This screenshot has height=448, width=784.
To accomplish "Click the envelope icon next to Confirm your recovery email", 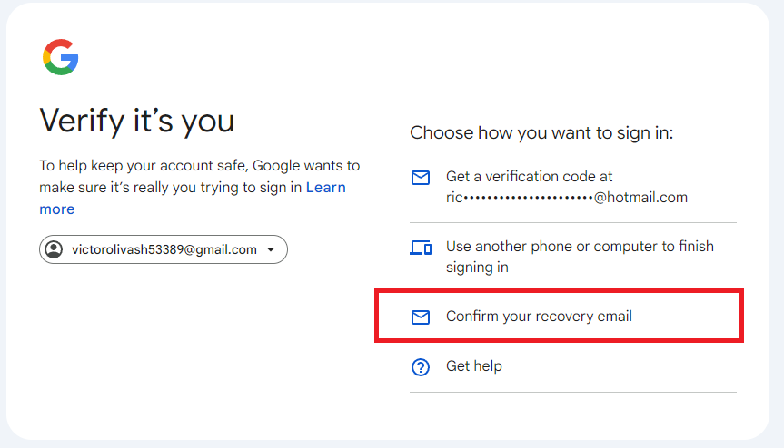I will (421, 317).
